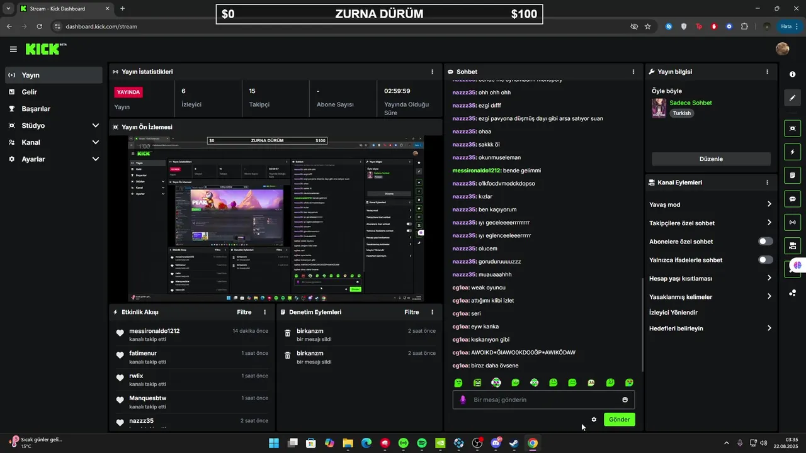Image resolution: width=806 pixels, height=453 pixels.
Task: Select the Stream - Kick Dashboard tab
Action: point(65,9)
